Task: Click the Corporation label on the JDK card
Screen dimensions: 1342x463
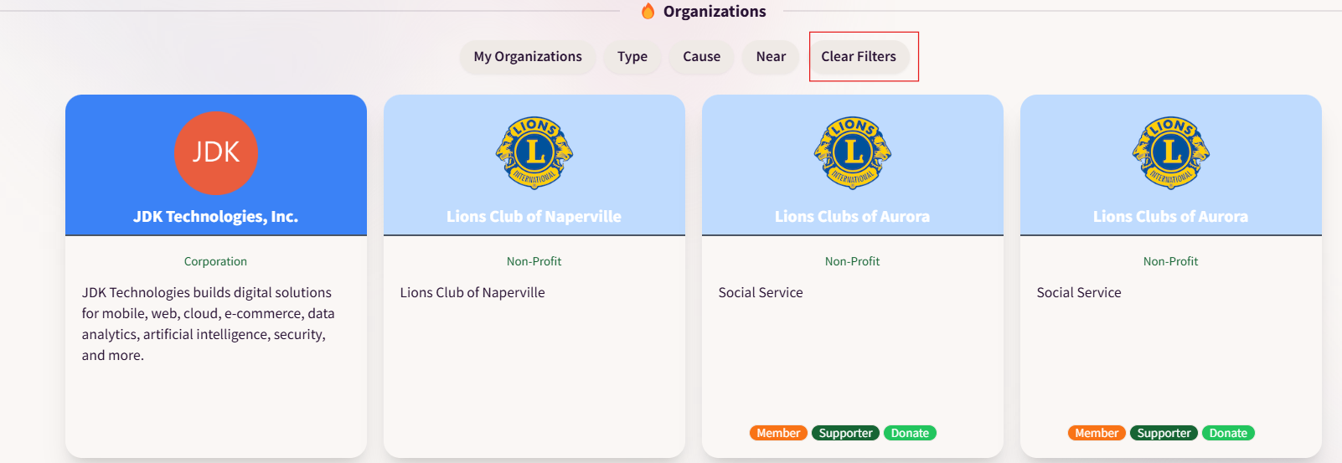Action: 215,261
